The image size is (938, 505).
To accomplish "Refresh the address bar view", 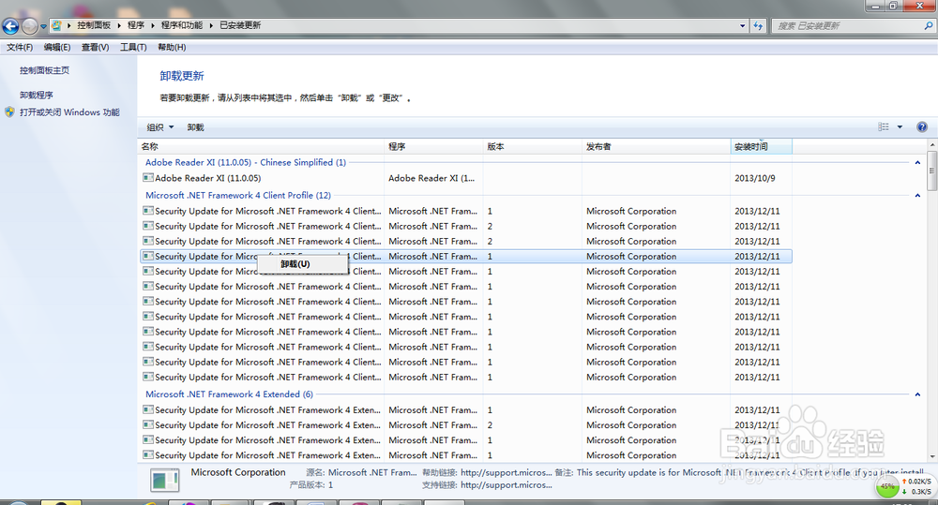I will [x=758, y=25].
